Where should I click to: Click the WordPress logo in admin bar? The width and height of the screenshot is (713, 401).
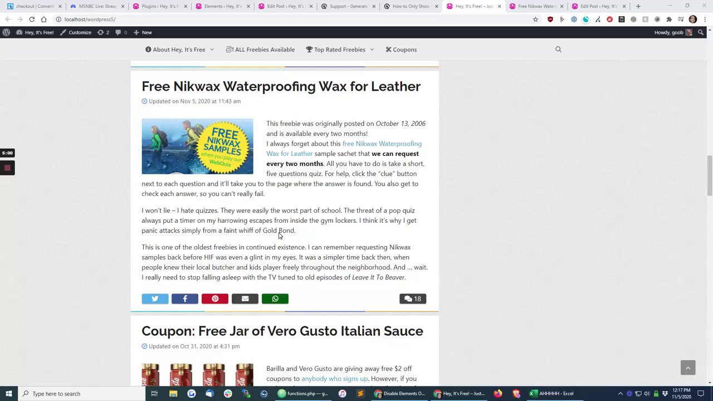coord(6,32)
